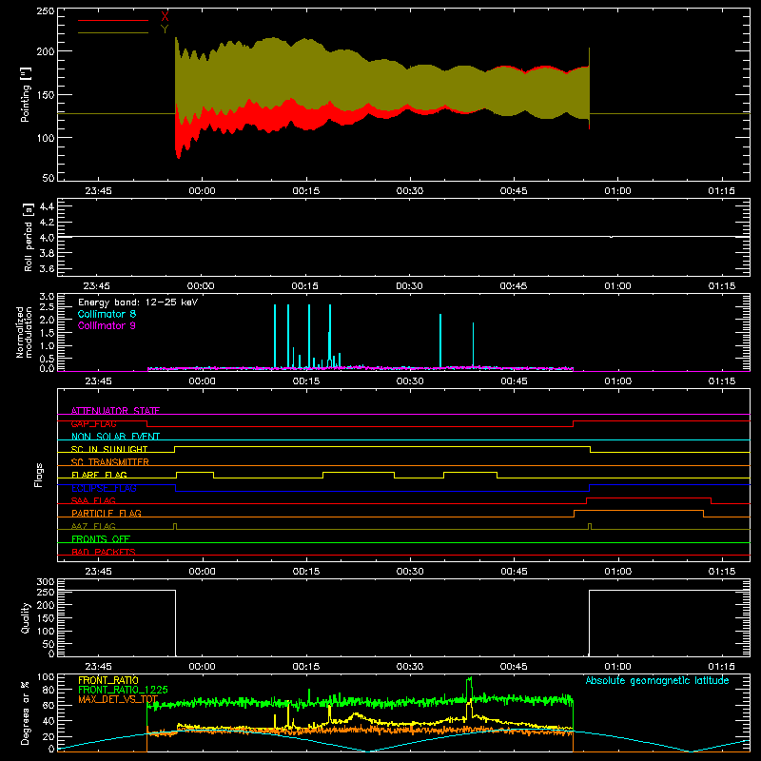
Task: Click 01:00 time label under Pointing panel
Action: point(617,191)
